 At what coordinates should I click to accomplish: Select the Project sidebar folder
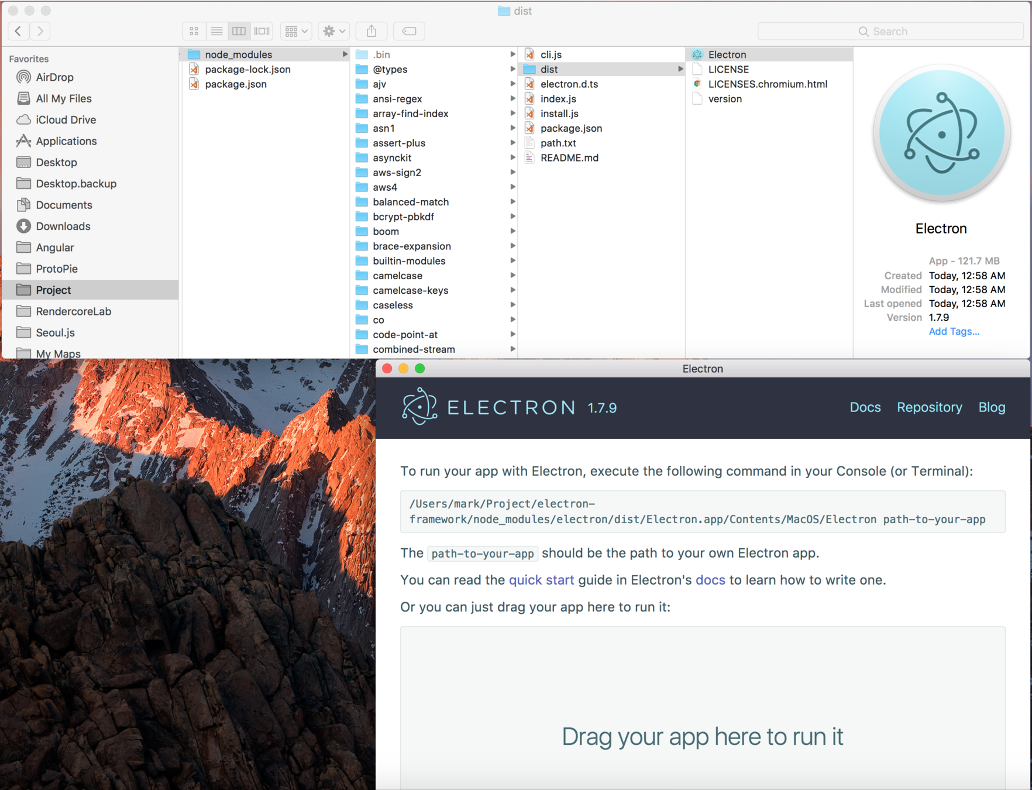90,290
